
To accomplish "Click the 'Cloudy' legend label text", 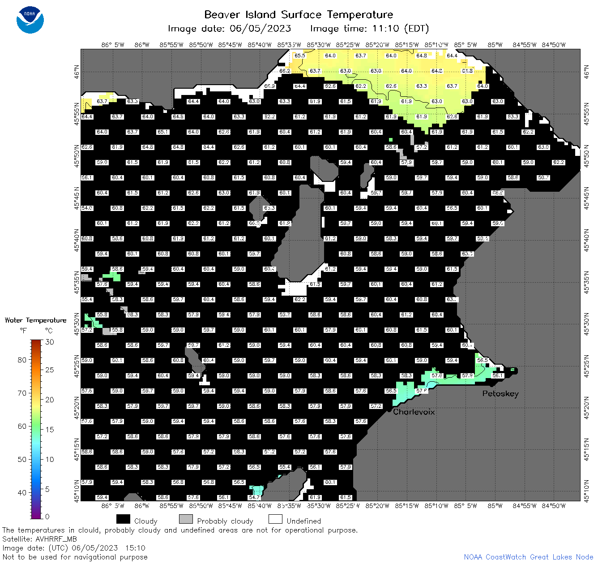I will click(146, 521).
